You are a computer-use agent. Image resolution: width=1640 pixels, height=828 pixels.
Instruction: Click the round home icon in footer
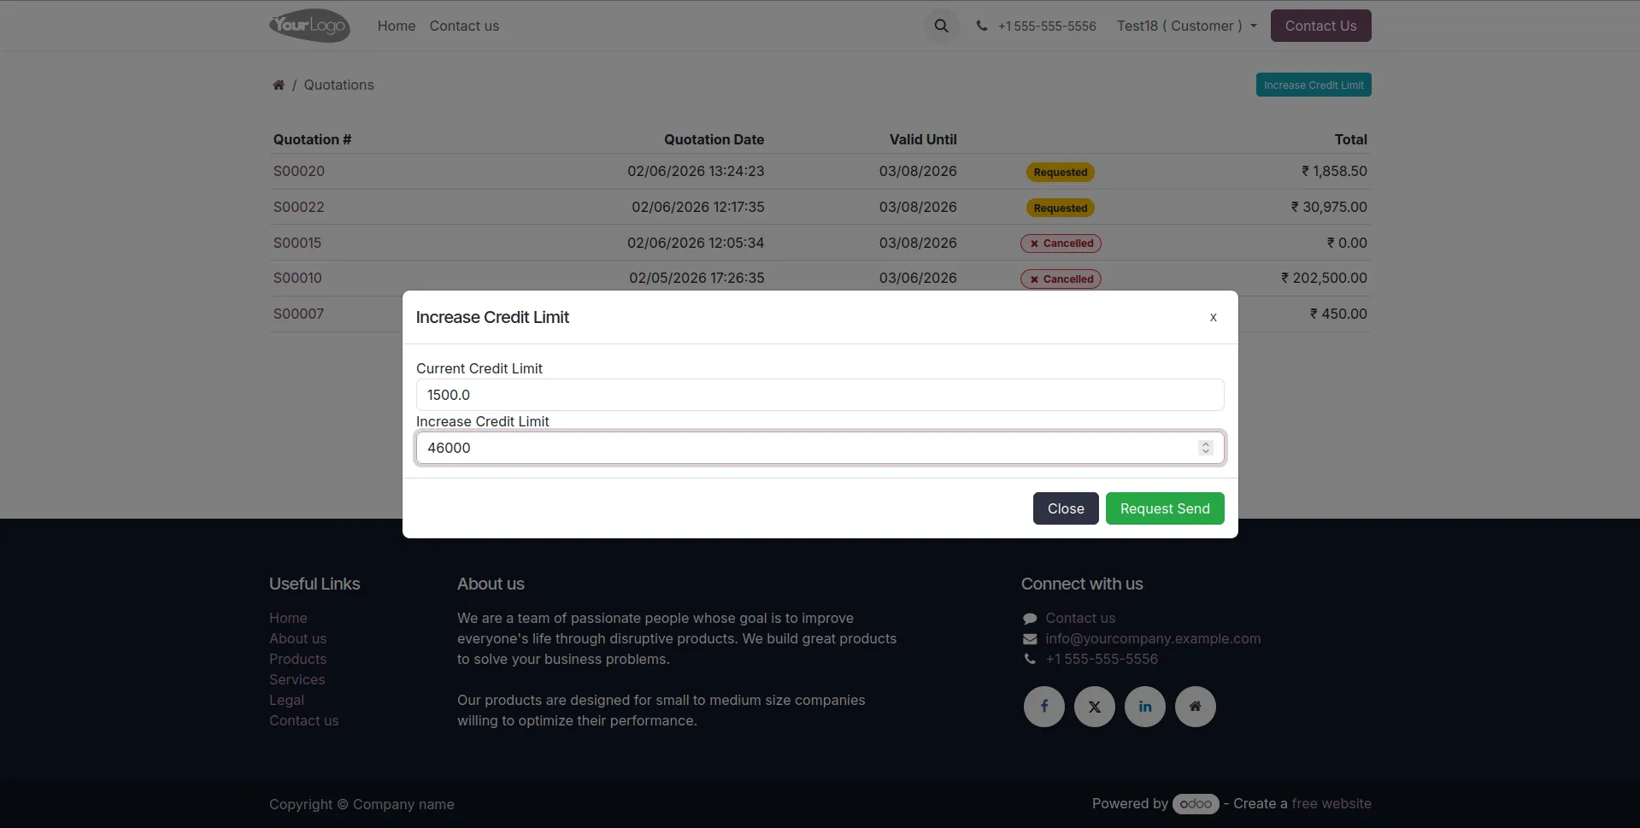point(1196,707)
